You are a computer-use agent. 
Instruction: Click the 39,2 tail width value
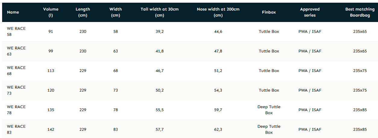[159, 32]
